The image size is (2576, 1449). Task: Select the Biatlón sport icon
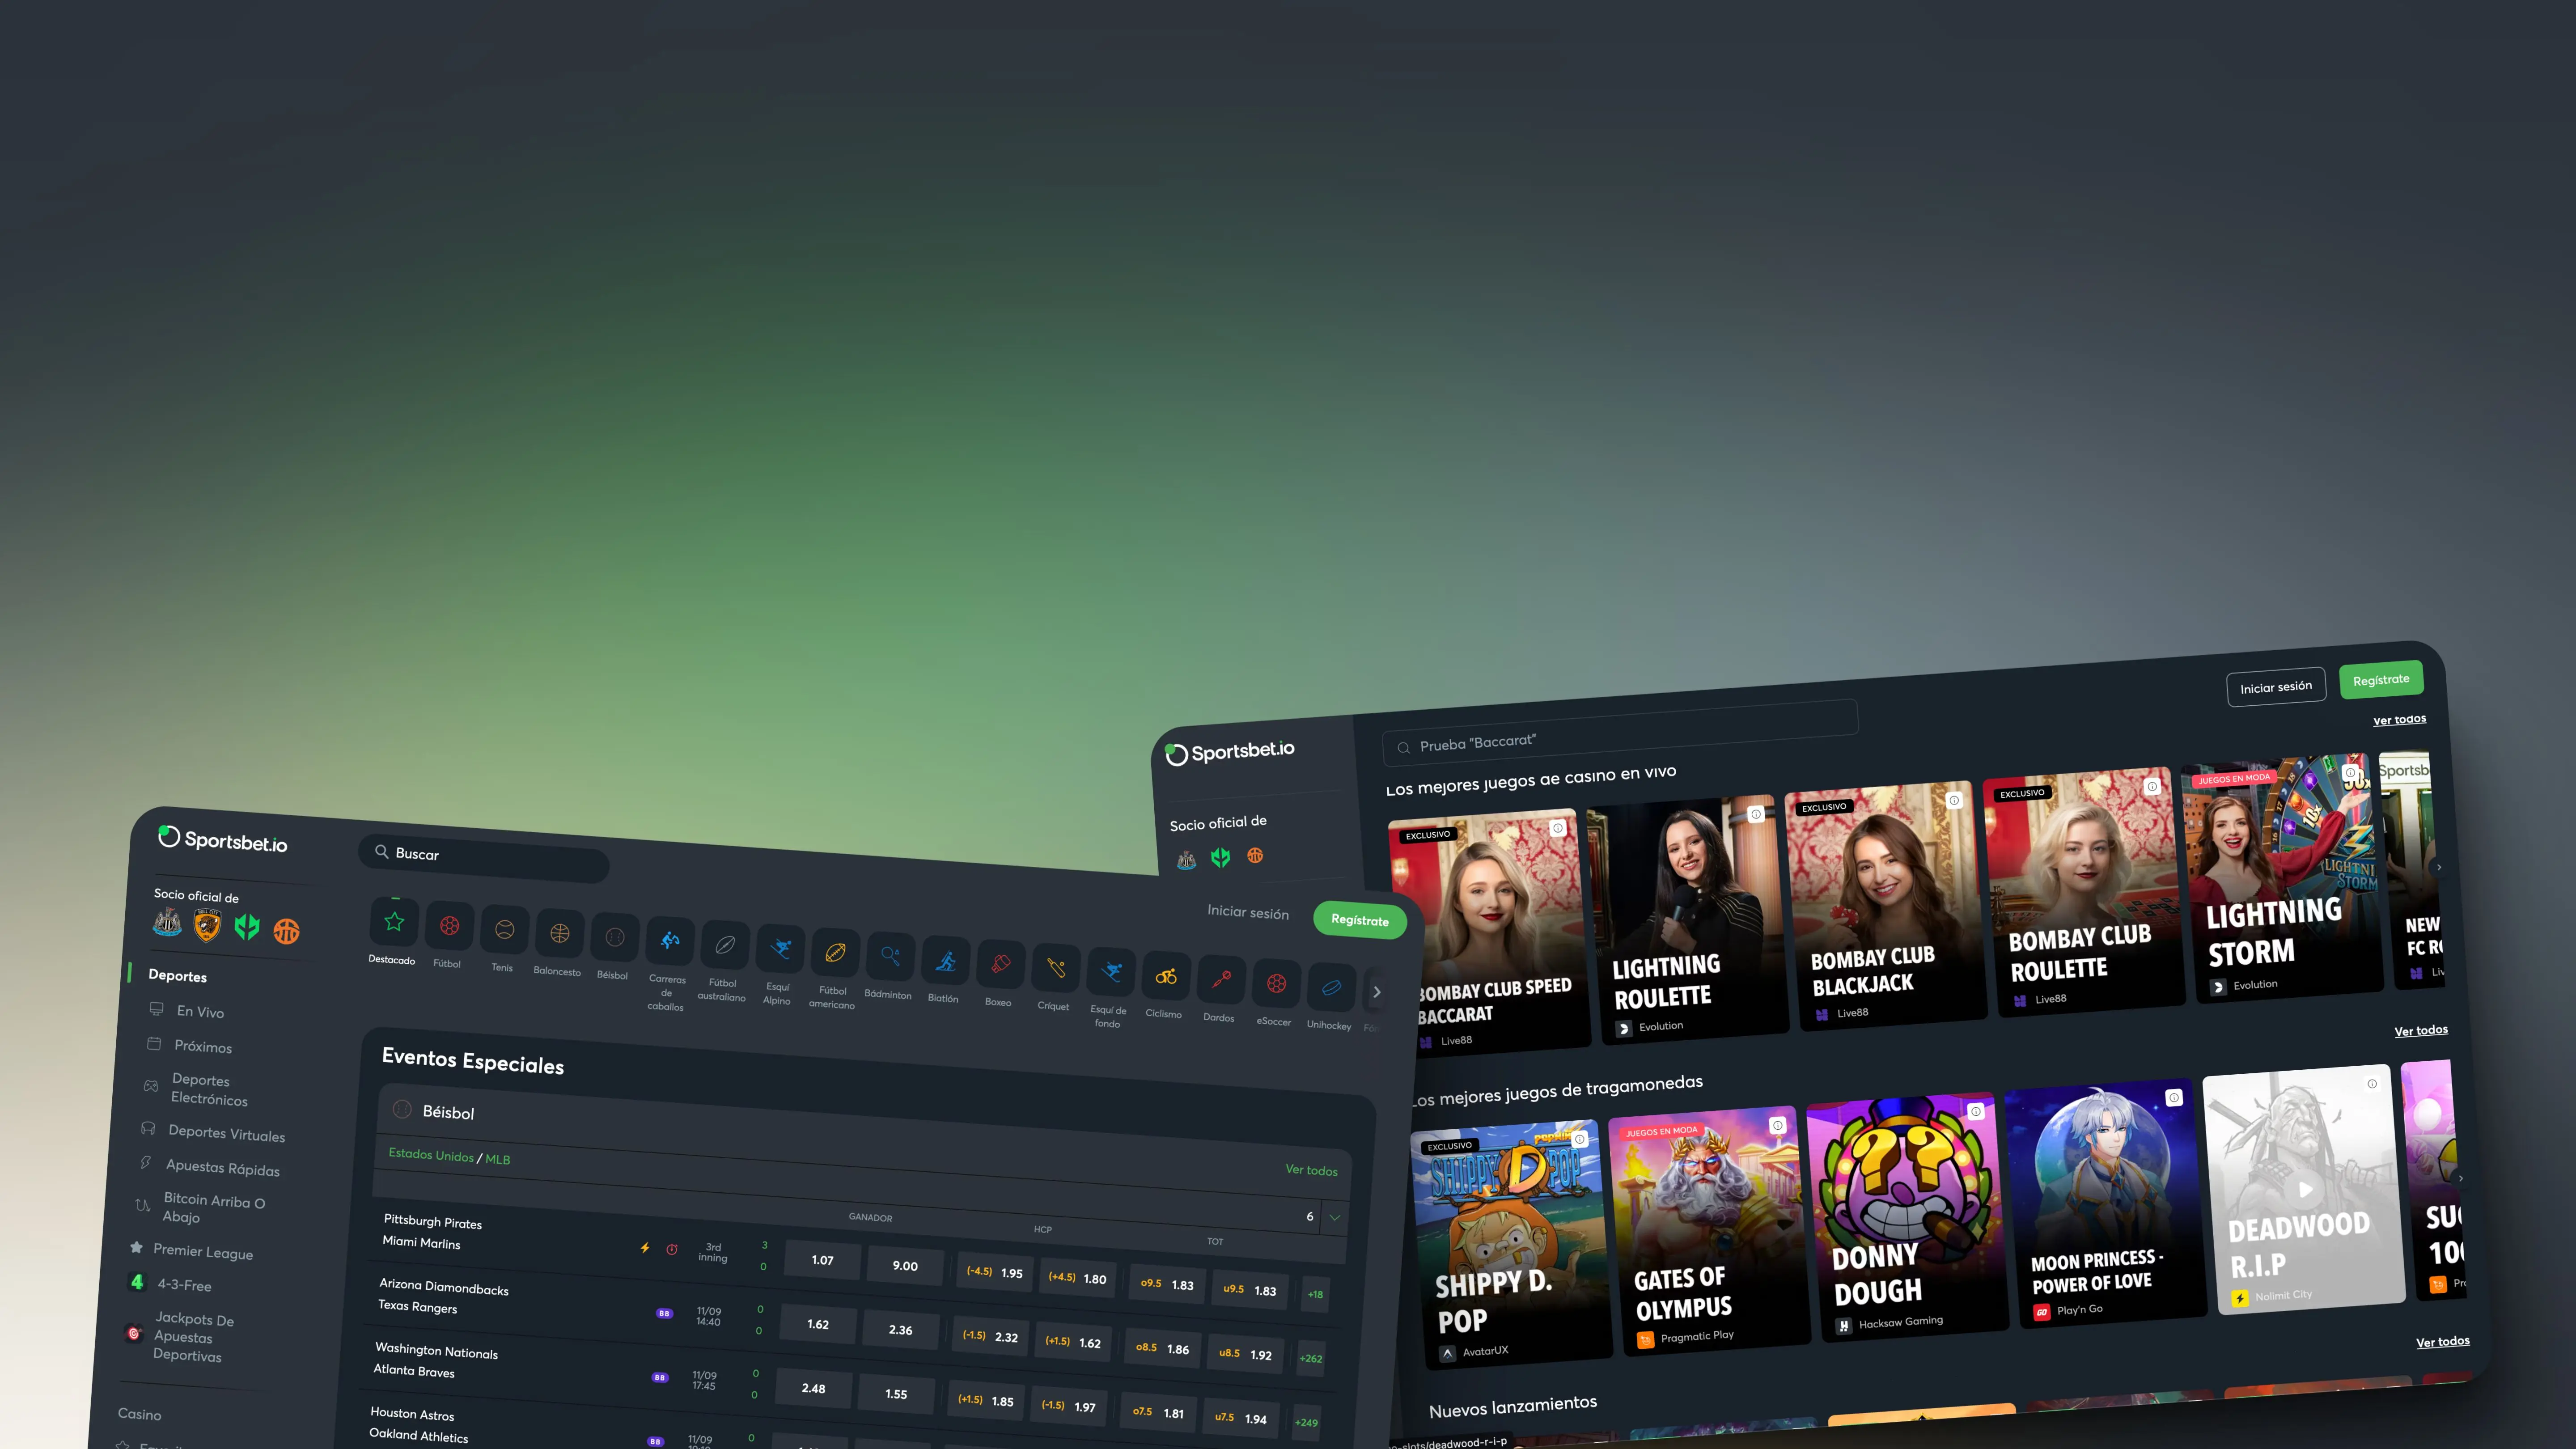click(945, 961)
